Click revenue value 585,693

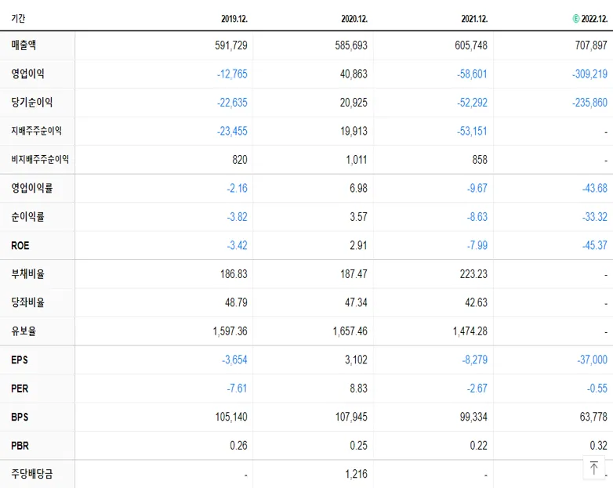coord(351,45)
